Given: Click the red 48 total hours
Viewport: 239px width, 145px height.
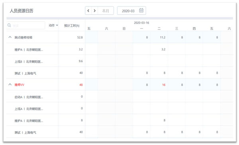Looking at the screenshot, I should click(x=81, y=85).
